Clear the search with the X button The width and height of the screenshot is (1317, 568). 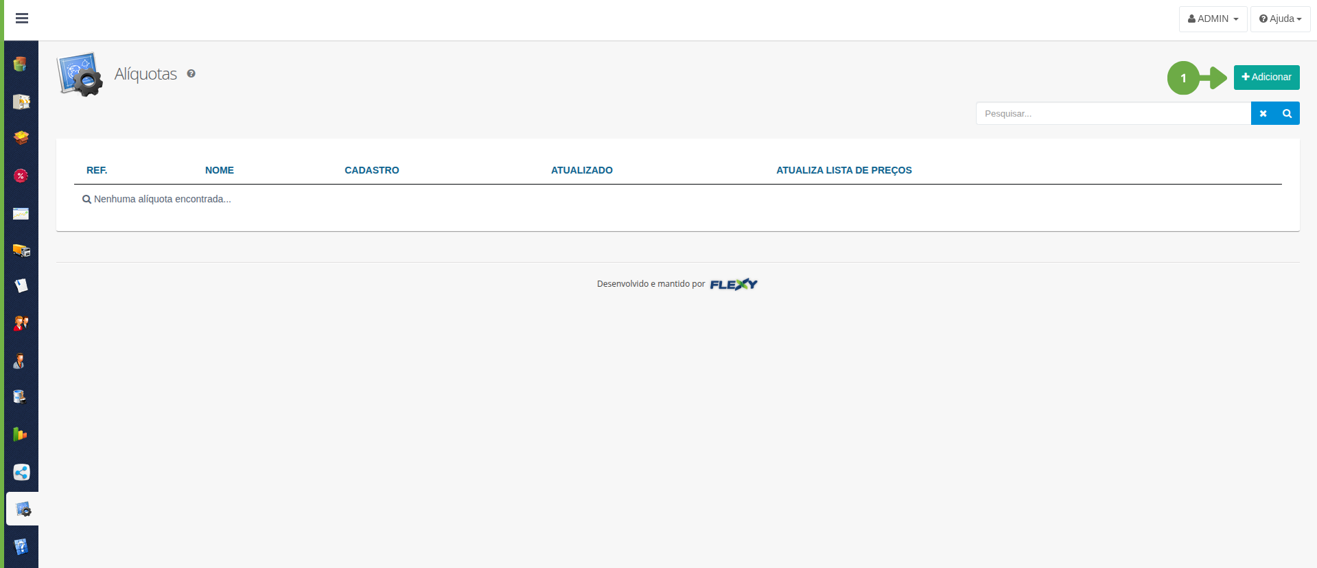(1263, 114)
